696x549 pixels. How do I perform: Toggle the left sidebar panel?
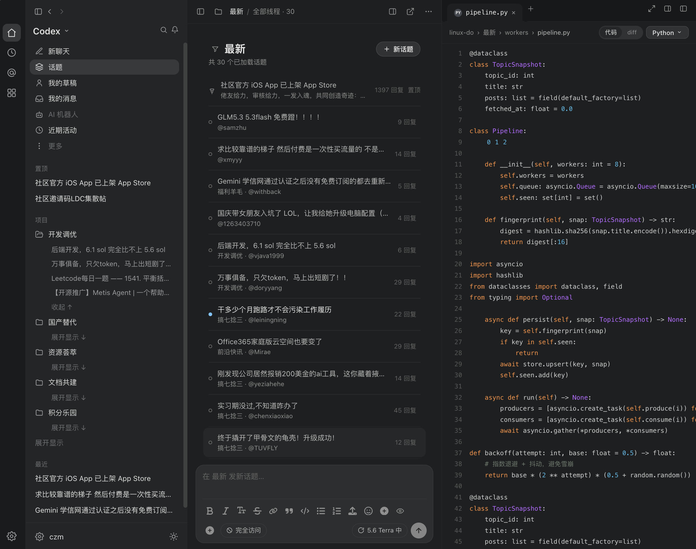38,12
